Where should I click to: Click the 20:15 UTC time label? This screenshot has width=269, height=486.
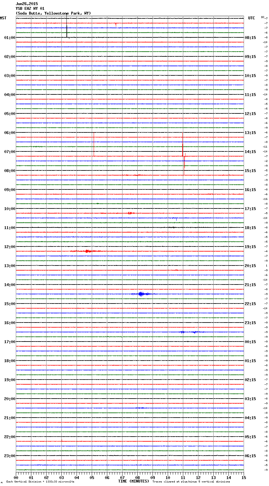(x=250, y=266)
